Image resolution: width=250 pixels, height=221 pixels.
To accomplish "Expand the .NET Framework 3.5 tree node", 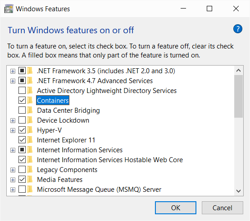I will (13, 71).
